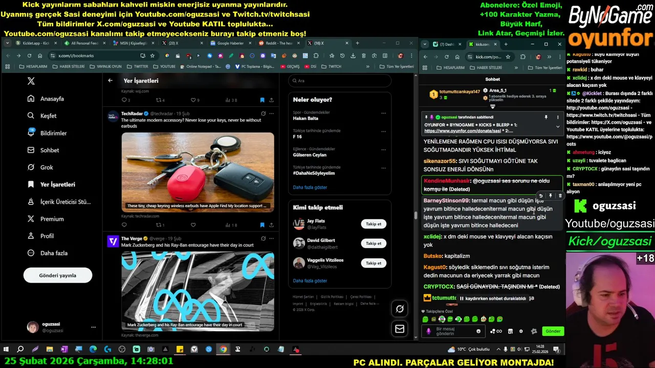
Task: Open floating Grok button on X
Action: pos(400,309)
